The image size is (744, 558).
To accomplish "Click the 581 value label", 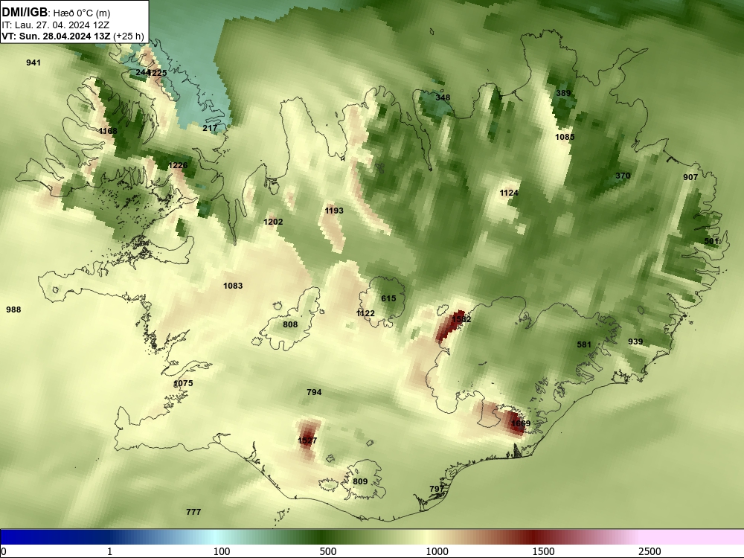I will [x=584, y=344].
